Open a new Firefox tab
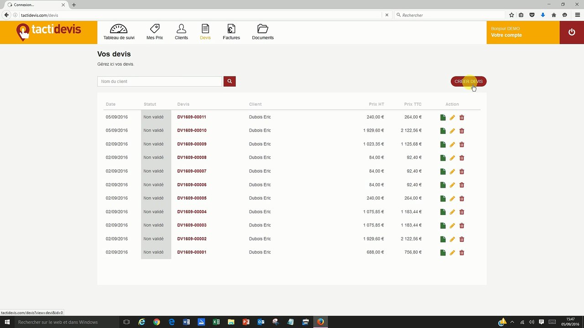 pyautogui.click(x=74, y=5)
